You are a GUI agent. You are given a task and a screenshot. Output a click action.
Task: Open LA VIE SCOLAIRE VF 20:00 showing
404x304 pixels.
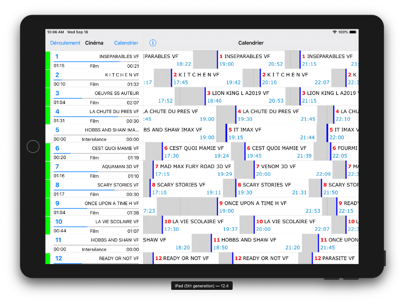292,225
